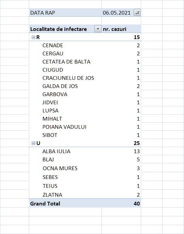
Task: Select the ALBA IULIA row label
Action: click(56, 151)
